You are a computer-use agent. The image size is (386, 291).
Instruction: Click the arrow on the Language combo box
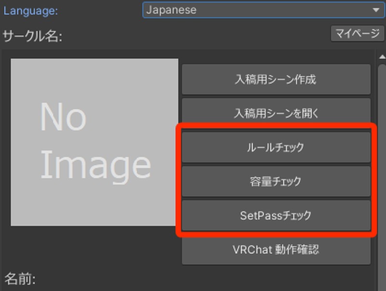tap(375, 10)
